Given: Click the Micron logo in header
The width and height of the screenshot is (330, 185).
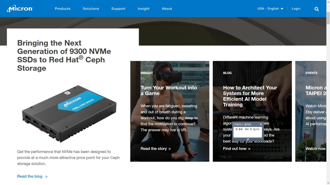Looking at the screenshot, I should pos(20,9).
